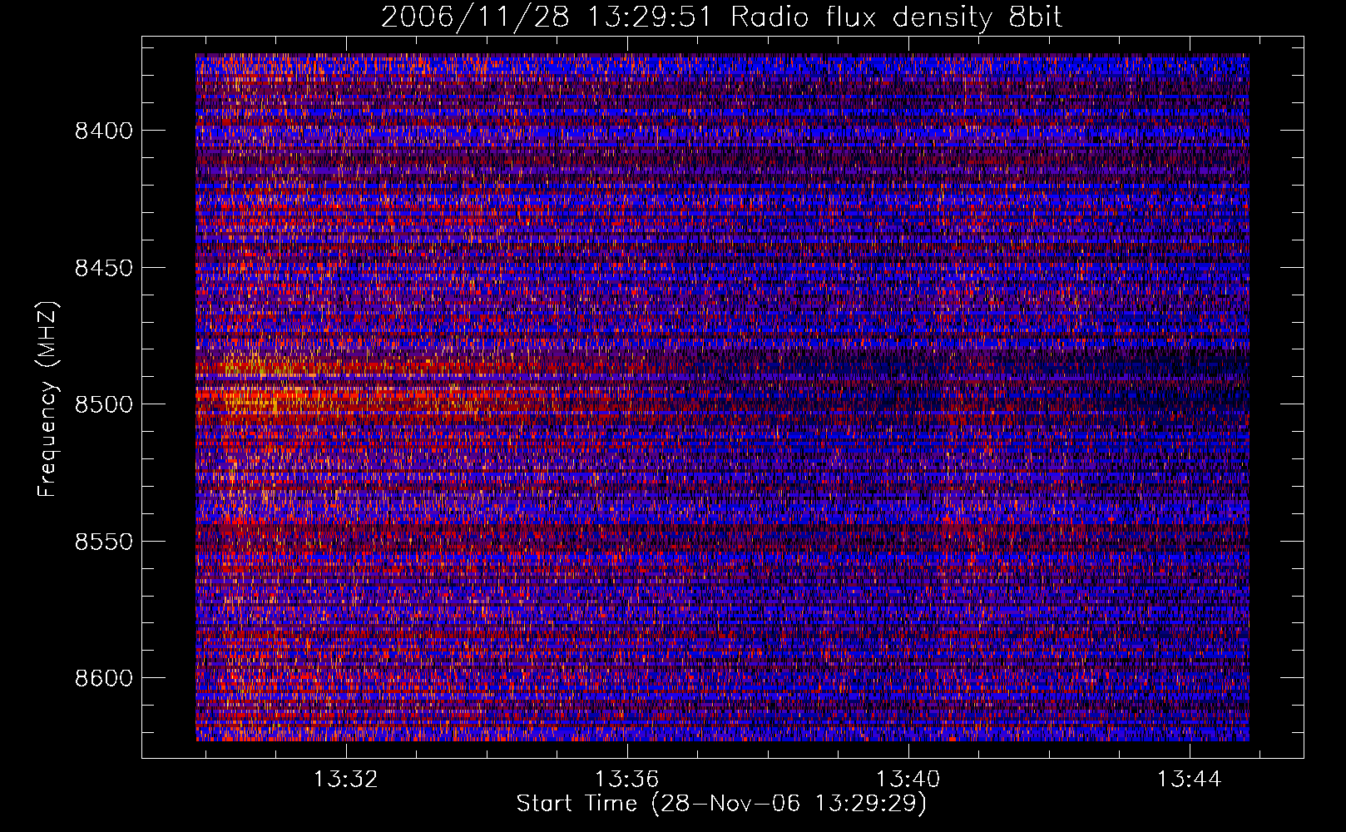
Task: Click the 13:32 time axis label
Action: coord(345,779)
